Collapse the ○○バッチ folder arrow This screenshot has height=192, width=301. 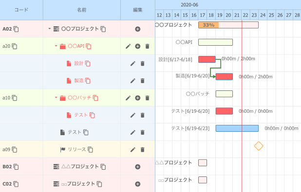(56, 97)
